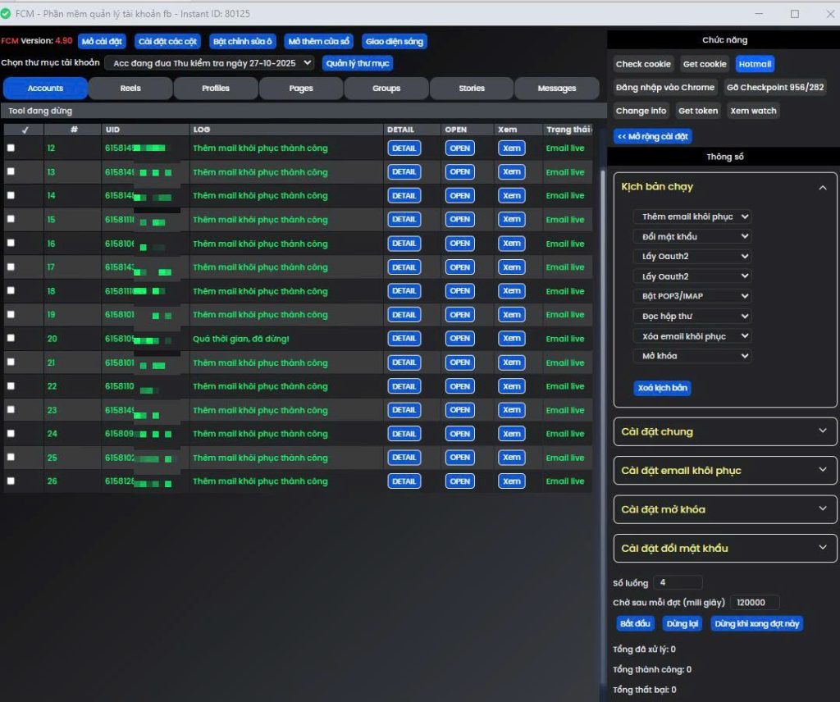Open the Thêm email khôi phục script dropdown
Viewport: 840px width, 702px height.
tap(692, 217)
